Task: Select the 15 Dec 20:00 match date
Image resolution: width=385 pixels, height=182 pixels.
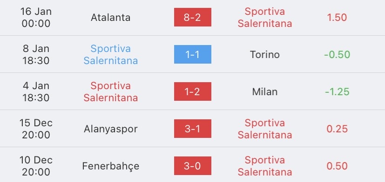Action: pos(36,129)
